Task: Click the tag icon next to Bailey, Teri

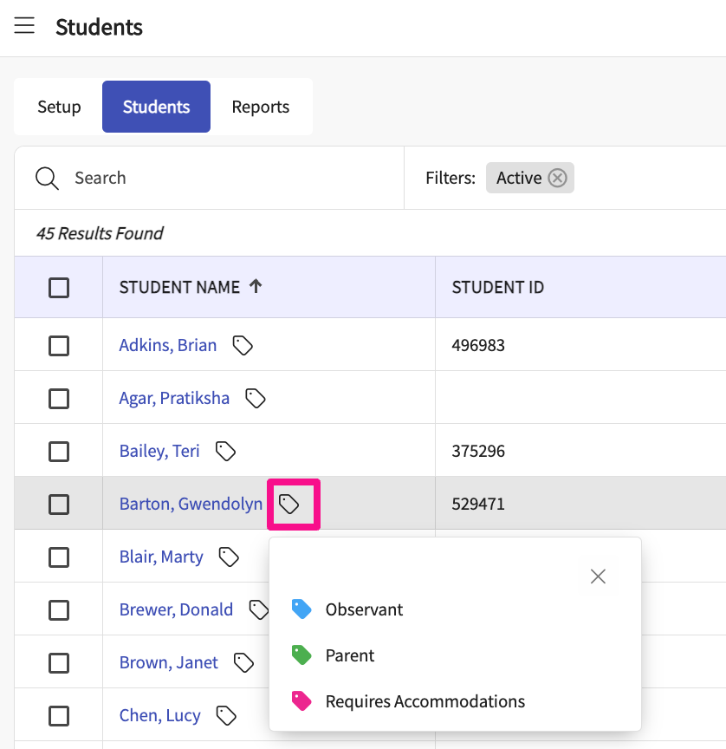Action: tap(225, 451)
